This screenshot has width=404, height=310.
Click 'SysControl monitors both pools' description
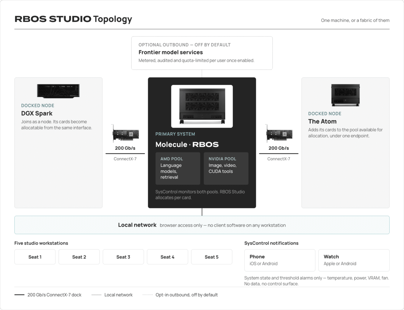pos(200,195)
